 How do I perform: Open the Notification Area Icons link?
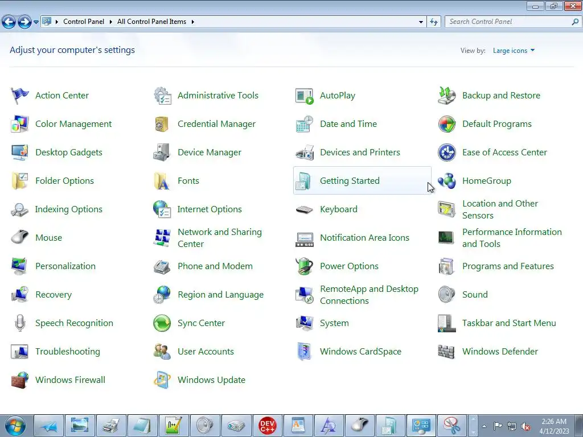pos(364,238)
